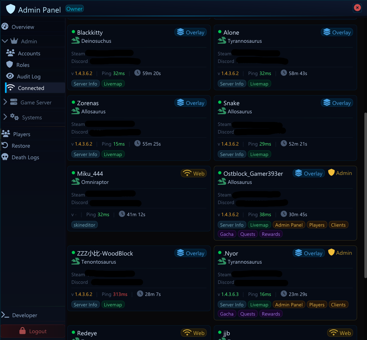Click the skineditor tag on Miku_444
Viewport: 367px width, 340px height.
[x=84, y=225]
